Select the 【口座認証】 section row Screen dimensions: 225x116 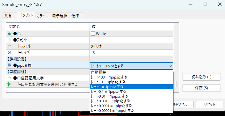(x=48, y=72)
